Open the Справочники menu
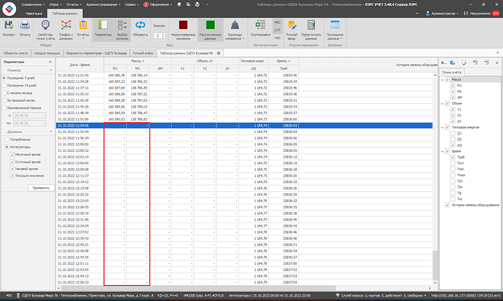Image resolution: width=503 pixels, height=301 pixels. (x=33, y=4)
